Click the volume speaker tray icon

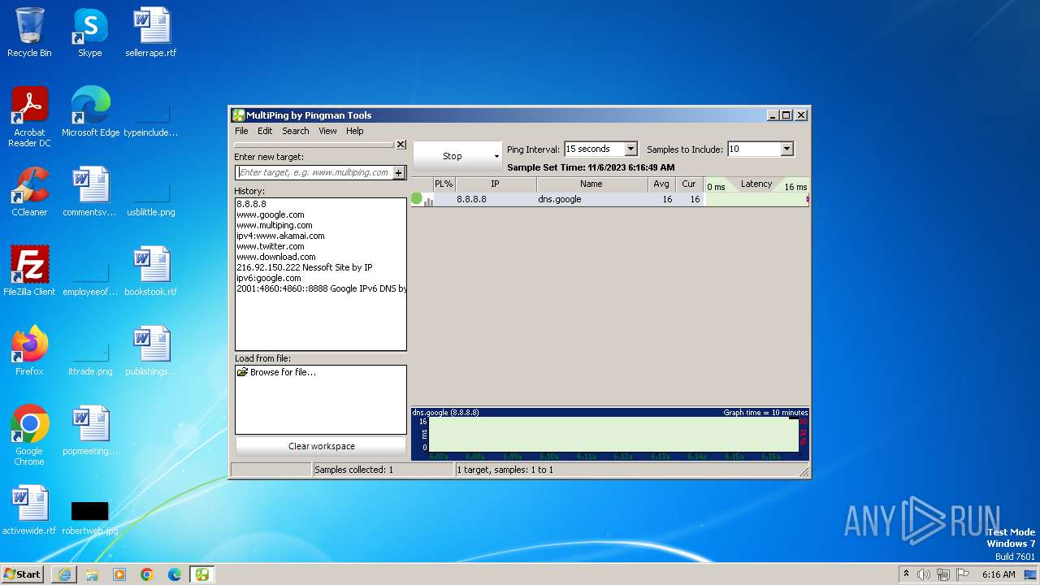924,574
